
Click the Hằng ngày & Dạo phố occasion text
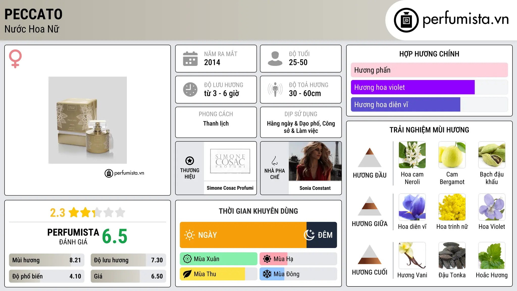(x=301, y=127)
